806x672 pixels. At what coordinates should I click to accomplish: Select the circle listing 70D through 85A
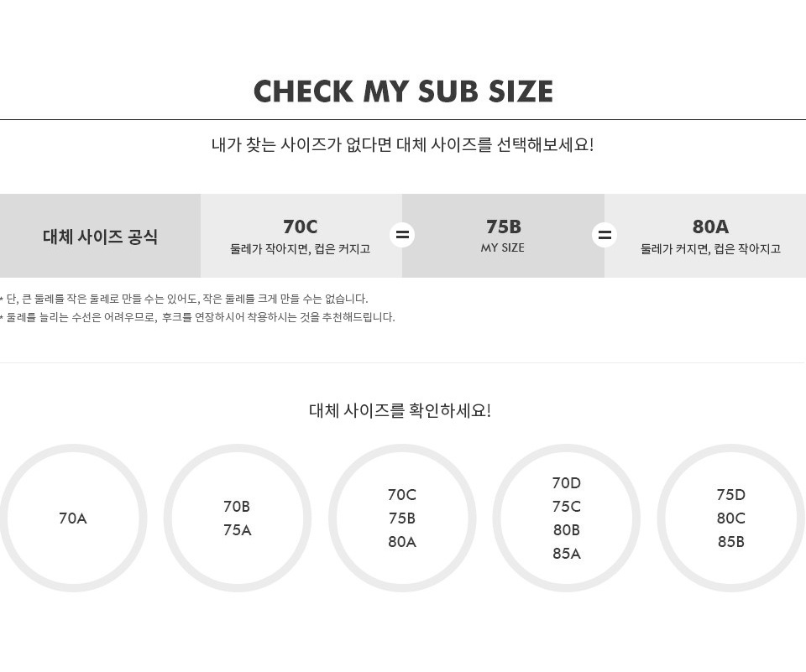click(567, 518)
